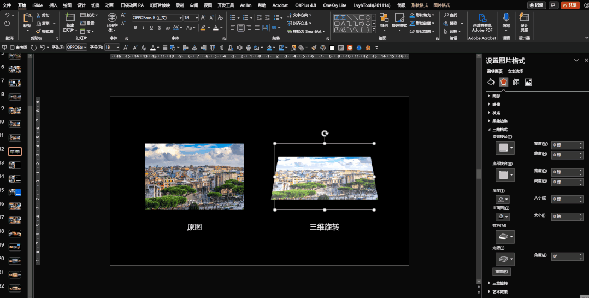The height and width of the screenshot is (298, 589).
Task: Click the Paste icon in clipboard group
Action: (x=27, y=18)
